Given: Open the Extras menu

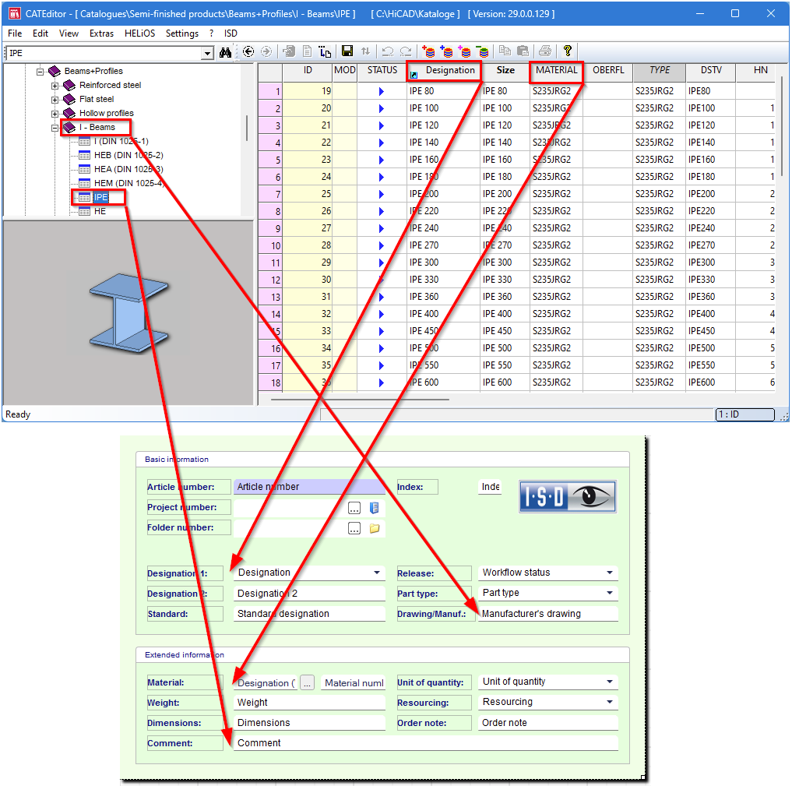Looking at the screenshot, I should pyautogui.click(x=101, y=33).
